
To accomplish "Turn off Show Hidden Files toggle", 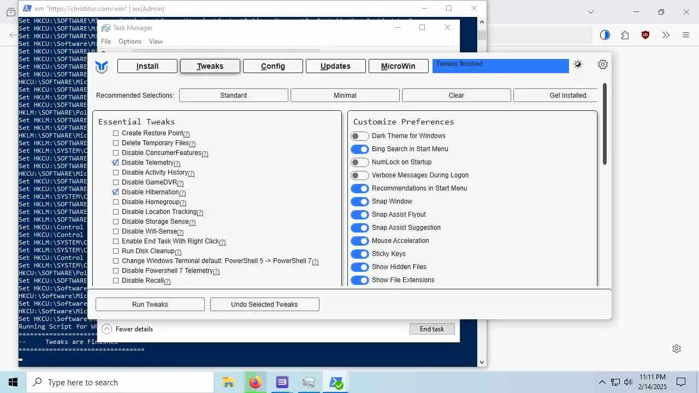I will pos(360,267).
